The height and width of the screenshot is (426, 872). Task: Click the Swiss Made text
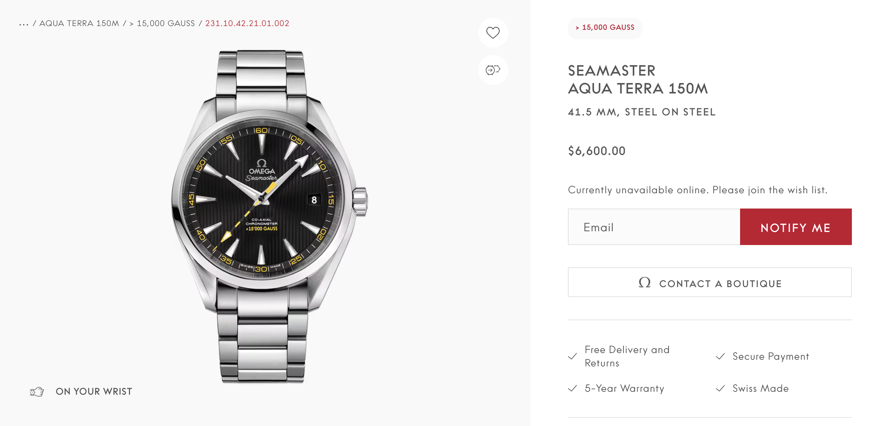(x=761, y=388)
